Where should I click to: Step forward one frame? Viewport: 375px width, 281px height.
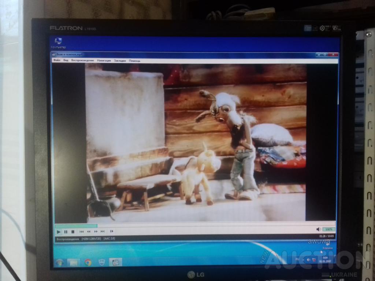111,231
